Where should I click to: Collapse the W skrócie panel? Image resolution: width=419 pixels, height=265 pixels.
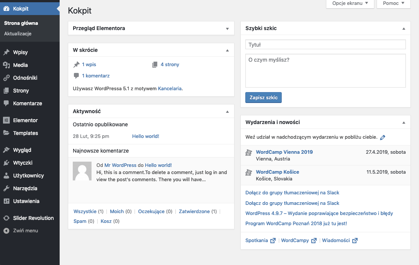227,50
